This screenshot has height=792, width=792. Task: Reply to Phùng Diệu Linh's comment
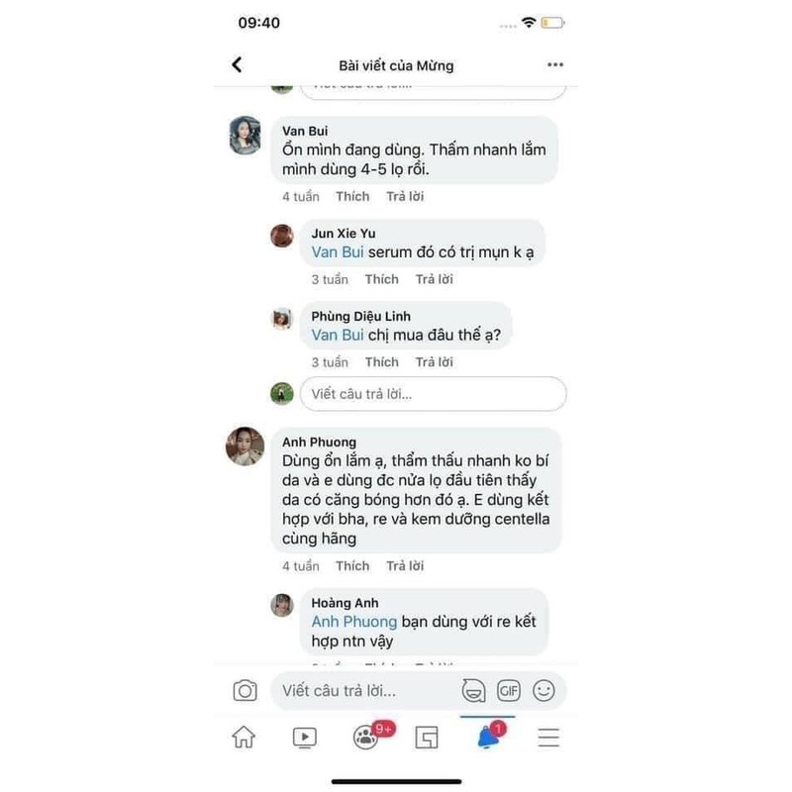(x=435, y=362)
